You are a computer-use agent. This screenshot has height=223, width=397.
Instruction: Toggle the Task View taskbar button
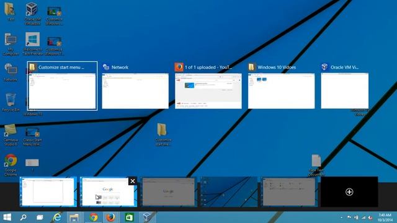(x=40, y=217)
